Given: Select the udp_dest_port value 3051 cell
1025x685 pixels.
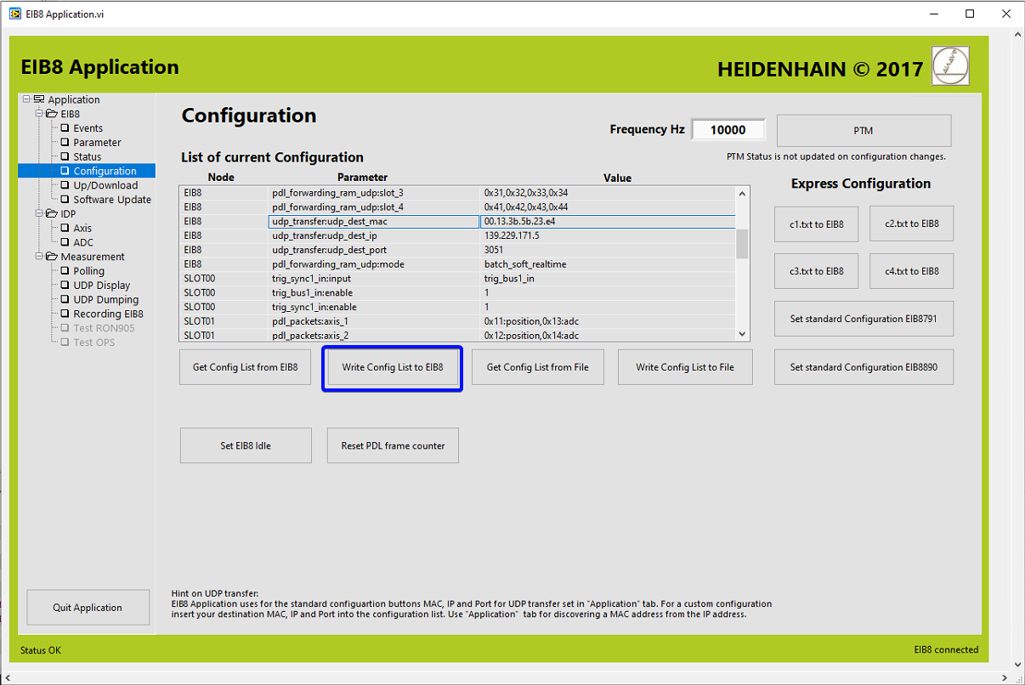Looking at the screenshot, I should [x=608, y=250].
